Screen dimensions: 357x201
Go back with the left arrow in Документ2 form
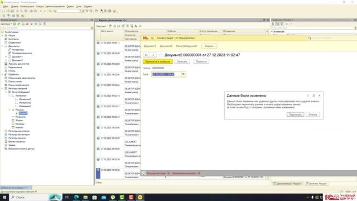pos(146,55)
